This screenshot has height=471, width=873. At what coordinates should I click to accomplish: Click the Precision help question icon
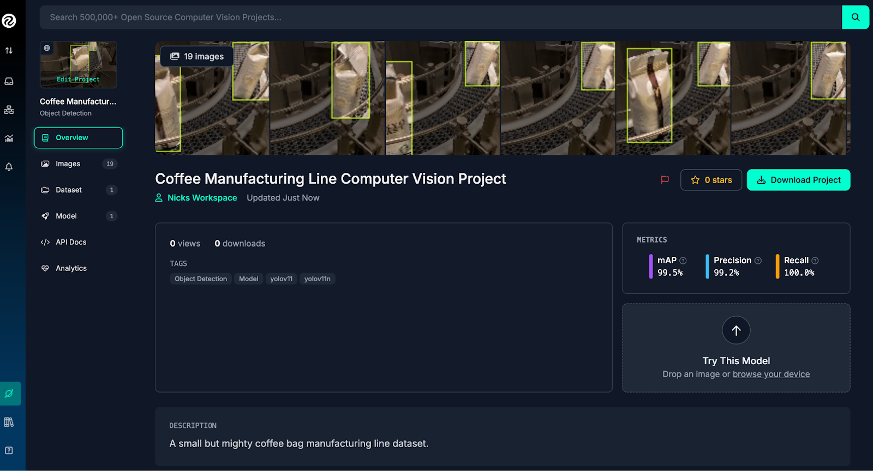coord(758,261)
